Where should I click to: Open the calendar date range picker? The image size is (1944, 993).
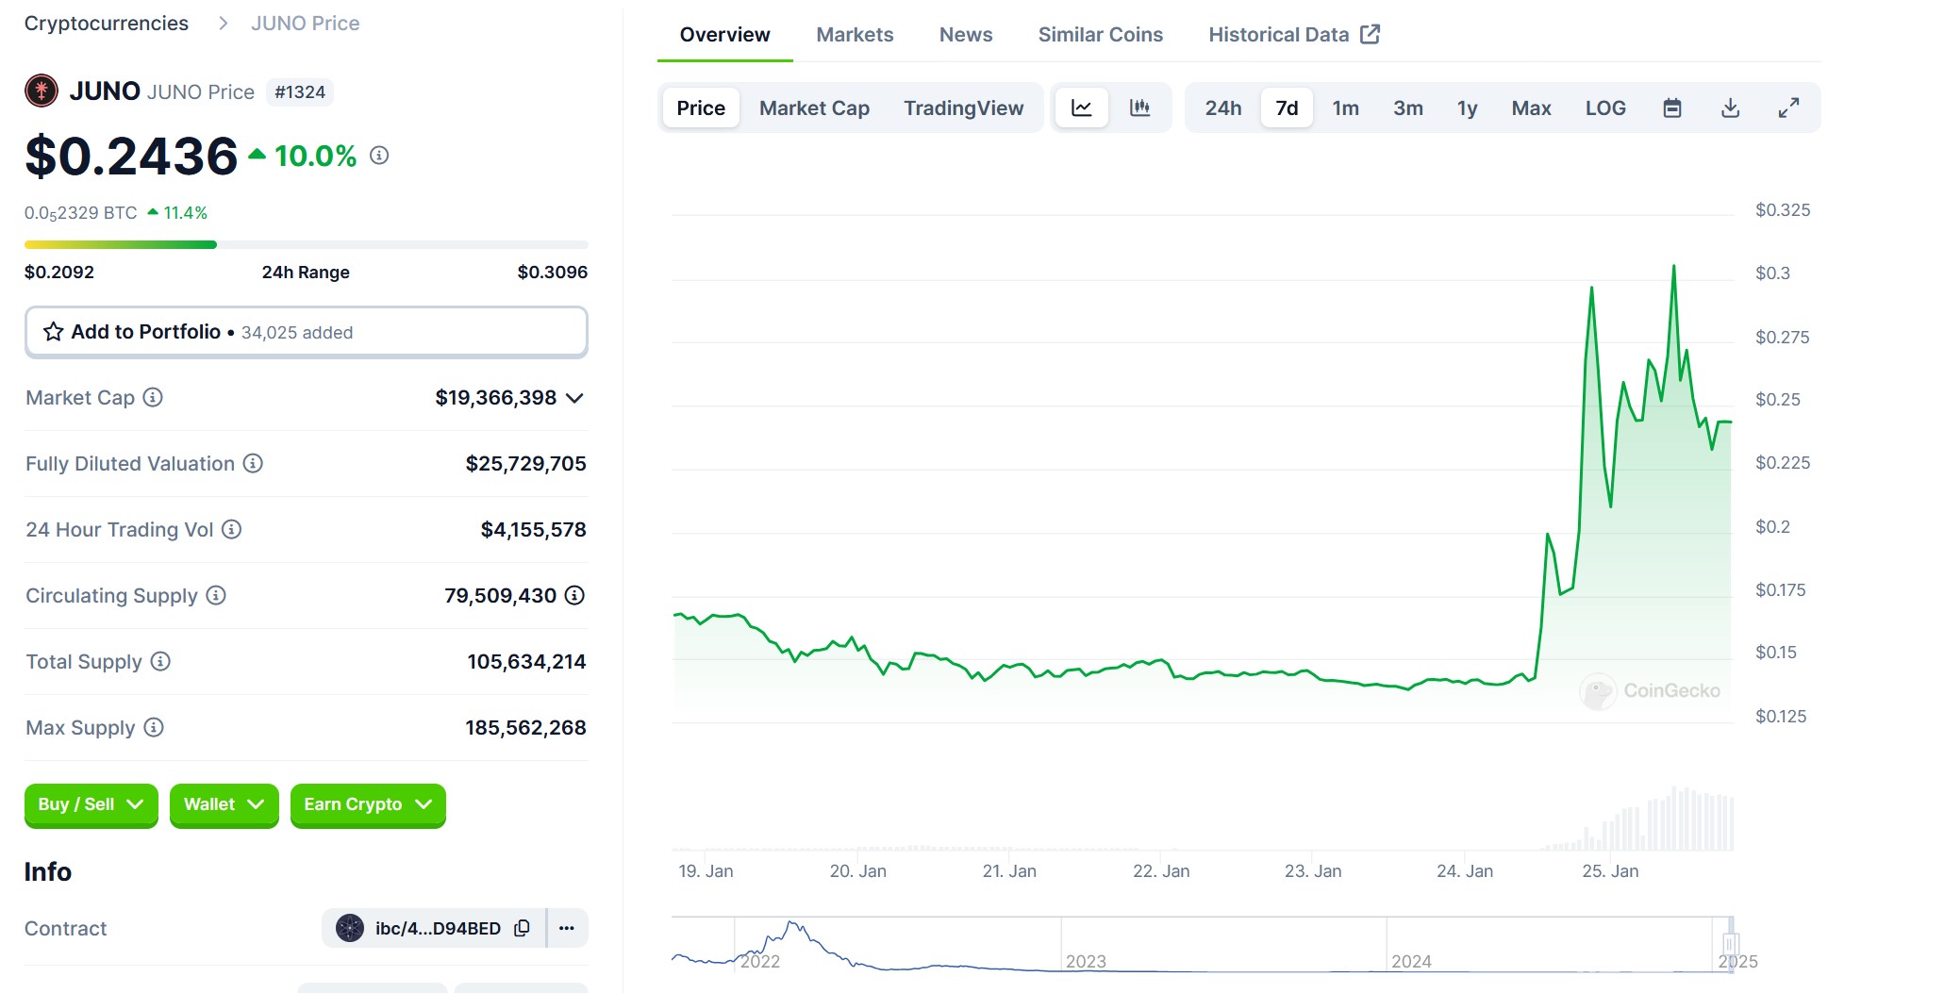click(1672, 108)
